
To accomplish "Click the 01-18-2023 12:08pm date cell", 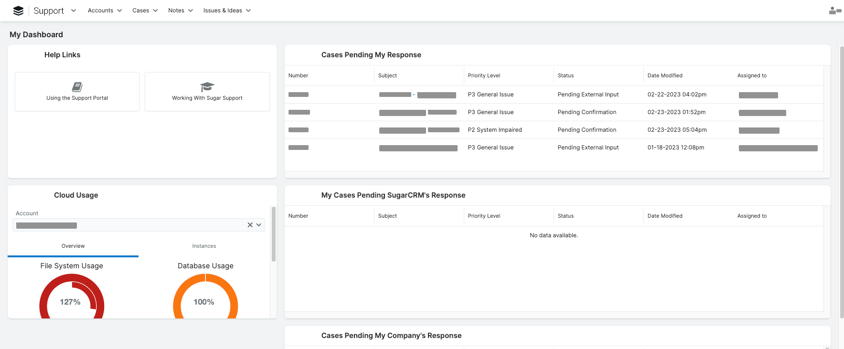I will [x=675, y=148].
